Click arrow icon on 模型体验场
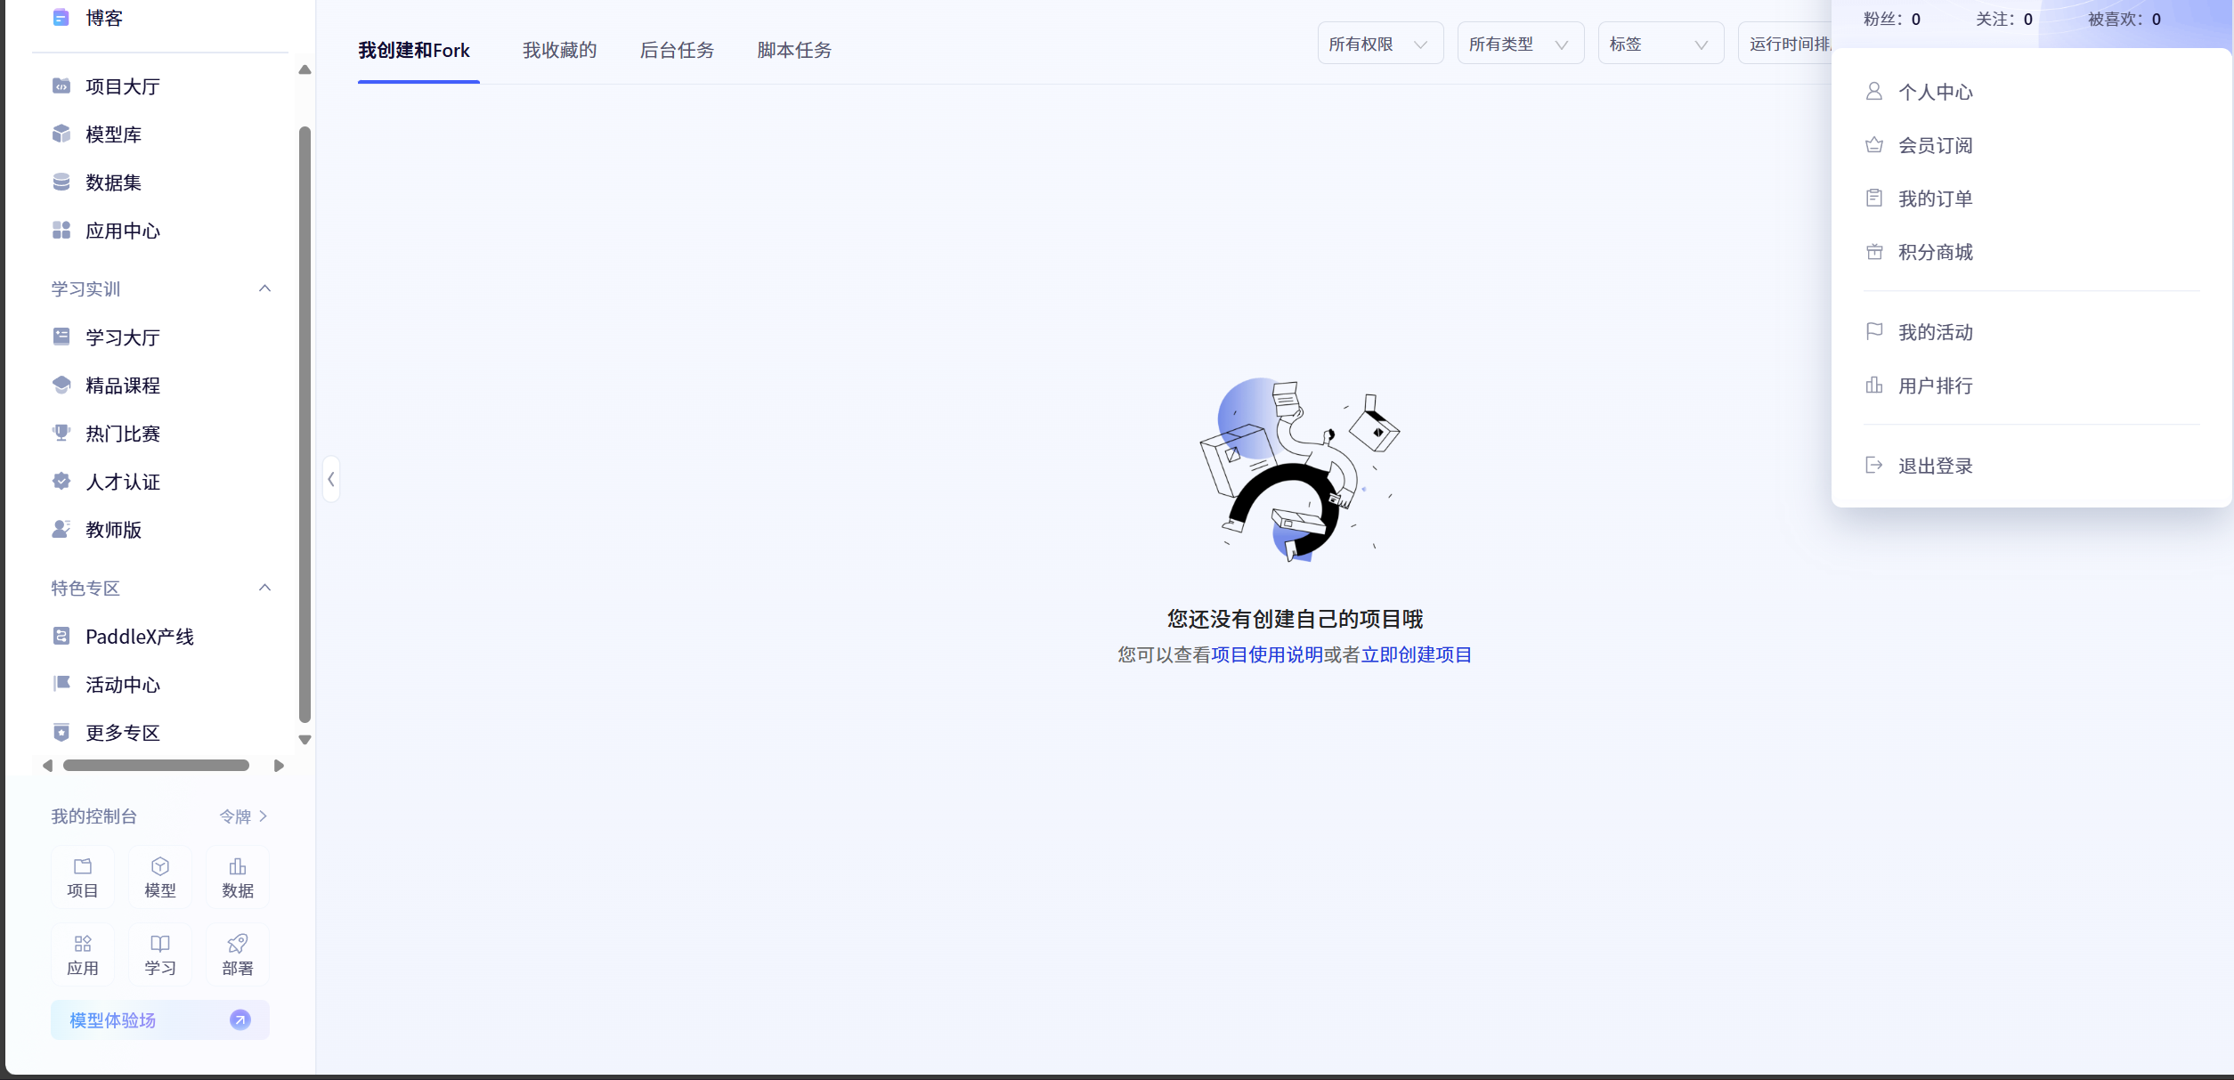 click(x=240, y=1020)
